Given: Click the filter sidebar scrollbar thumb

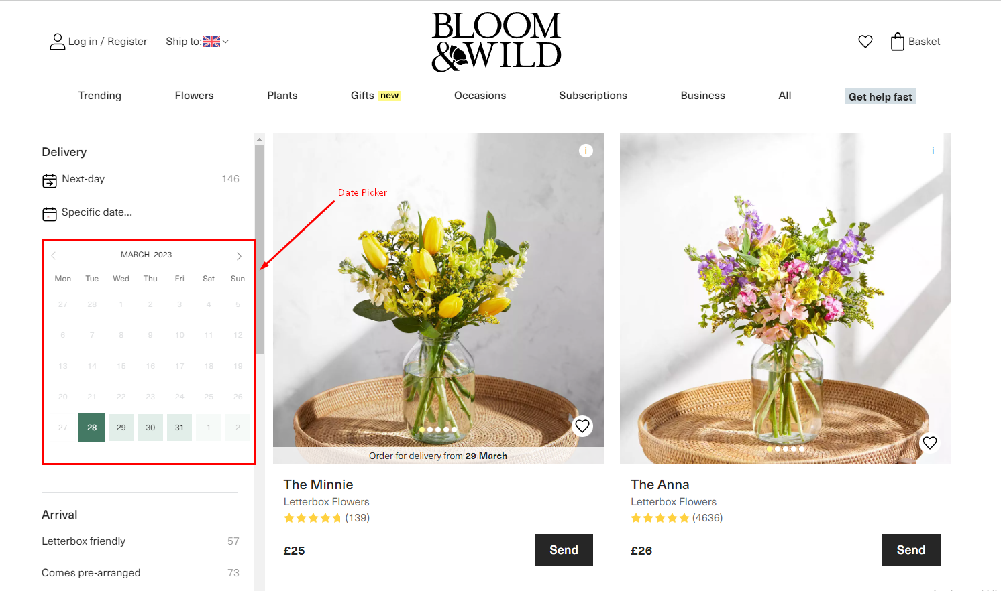Looking at the screenshot, I should point(259,248).
